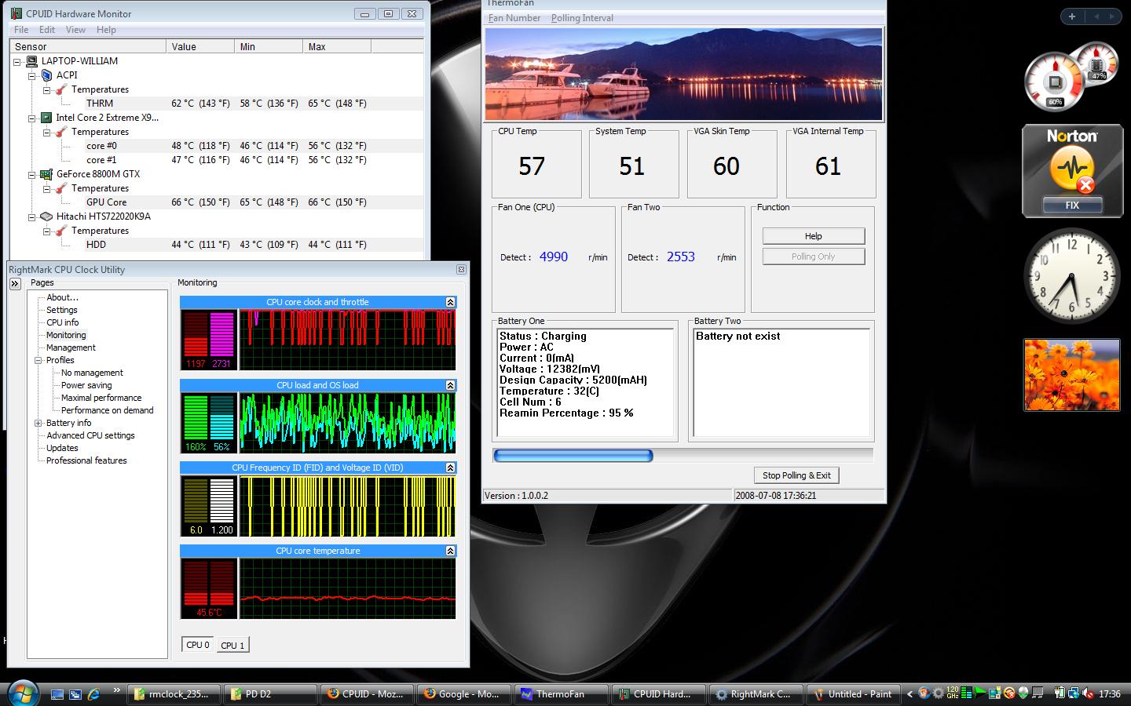Click the CPUID Hardware Monitor title bar icon
Image resolution: width=1131 pixels, height=706 pixels.
pyautogui.click(x=17, y=13)
